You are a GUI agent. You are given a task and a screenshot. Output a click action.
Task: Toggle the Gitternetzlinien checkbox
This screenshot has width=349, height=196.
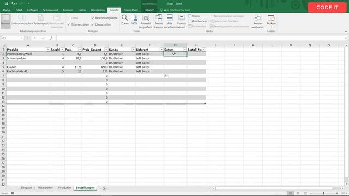(69, 24)
